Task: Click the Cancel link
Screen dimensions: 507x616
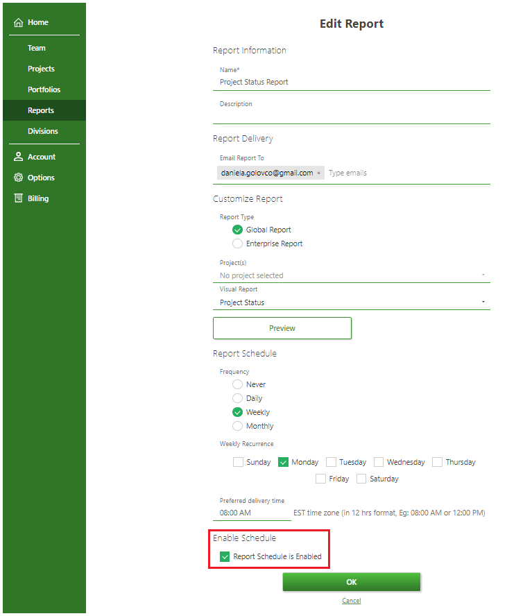Action: point(351,601)
